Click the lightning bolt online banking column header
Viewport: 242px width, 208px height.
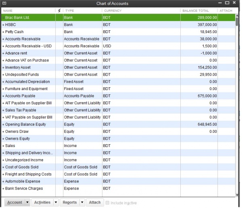click(60, 11)
